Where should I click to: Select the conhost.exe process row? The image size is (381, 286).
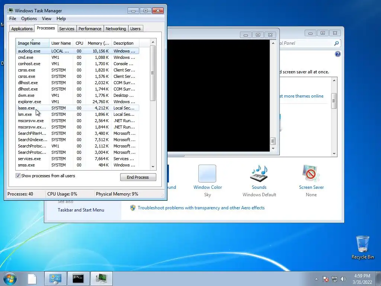pyautogui.click(x=77, y=64)
